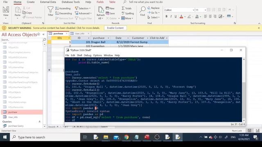Switch to User_info table tab

point(79,33)
